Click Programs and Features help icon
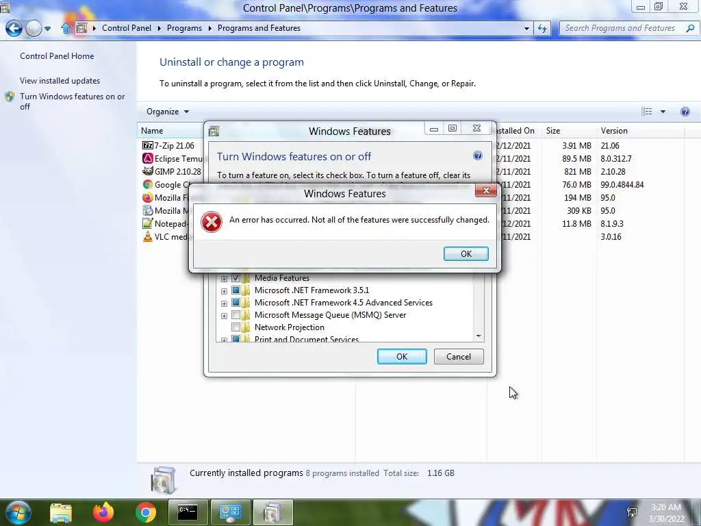701x526 pixels. 685,112
